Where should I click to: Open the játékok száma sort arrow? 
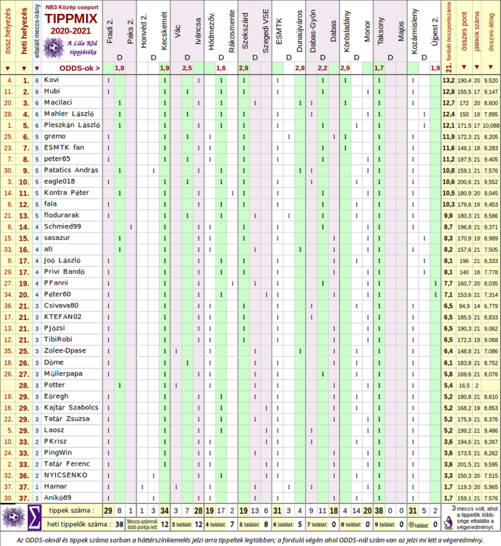[x=476, y=67]
